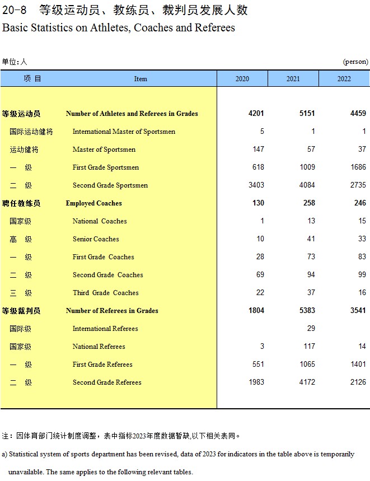Select 'Second Grade Sportsmen' label
Image resolution: width=370 pixels, height=481 pixels.
click(x=110, y=185)
